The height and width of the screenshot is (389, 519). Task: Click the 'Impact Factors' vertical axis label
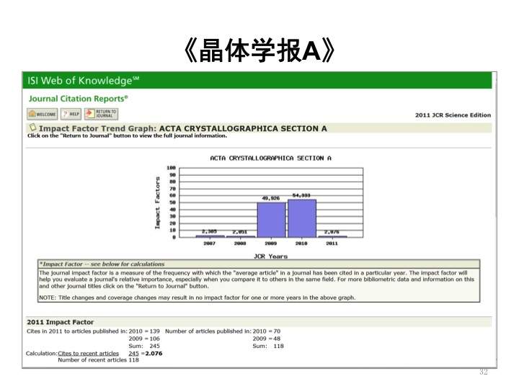(158, 202)
